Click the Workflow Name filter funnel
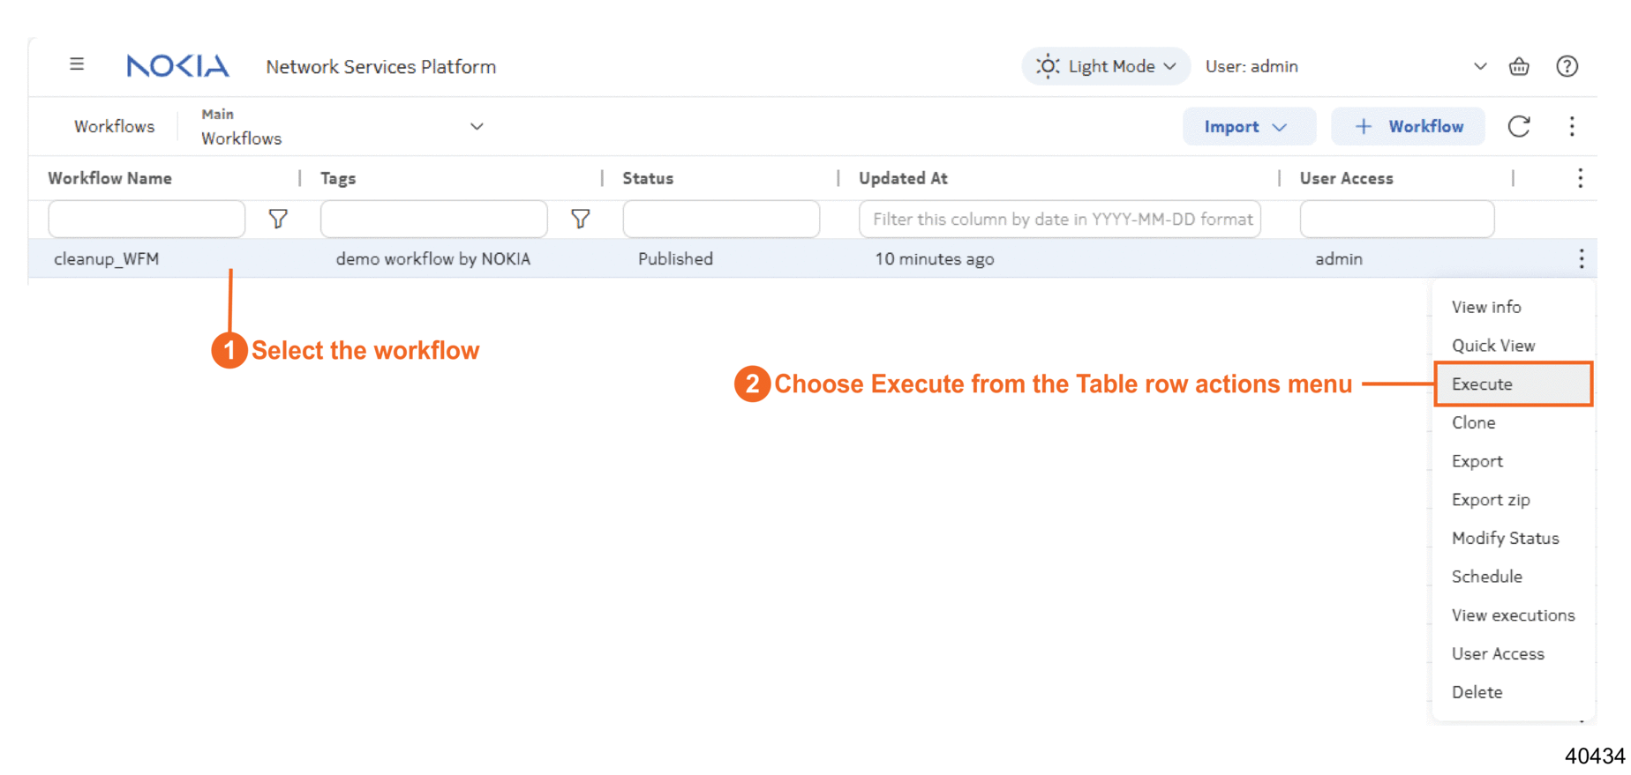 coord(278,219)
